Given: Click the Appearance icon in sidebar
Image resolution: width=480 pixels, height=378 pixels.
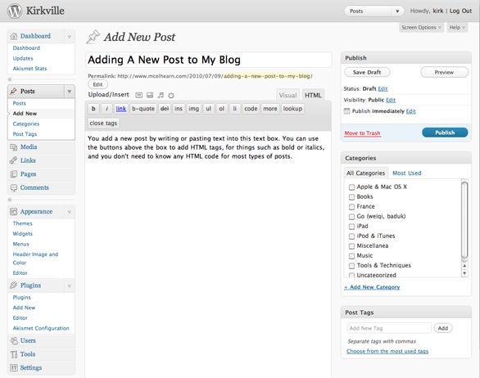Looking at the screenshot, I should click(13, 212).
